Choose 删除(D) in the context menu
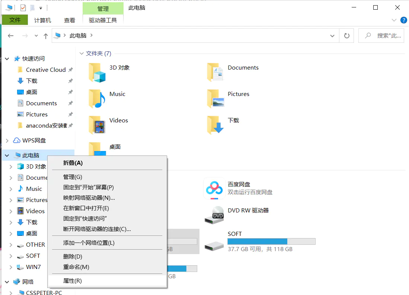Screen dimensions: 409x295 pos(107,257)
